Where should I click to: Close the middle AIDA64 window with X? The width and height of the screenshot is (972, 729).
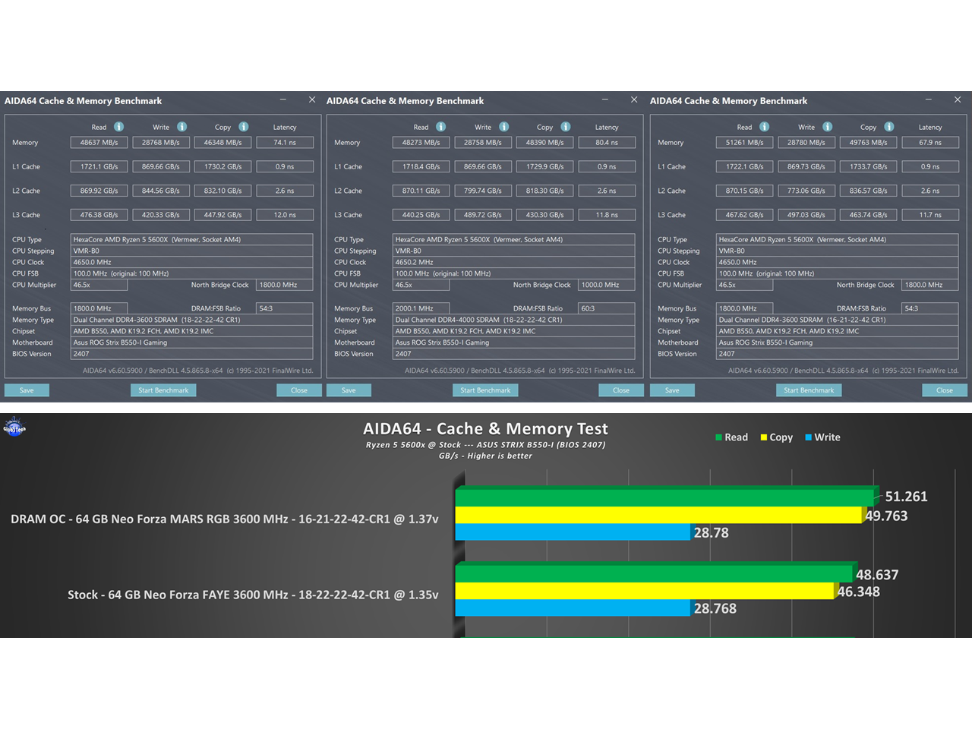pos(634,99)
